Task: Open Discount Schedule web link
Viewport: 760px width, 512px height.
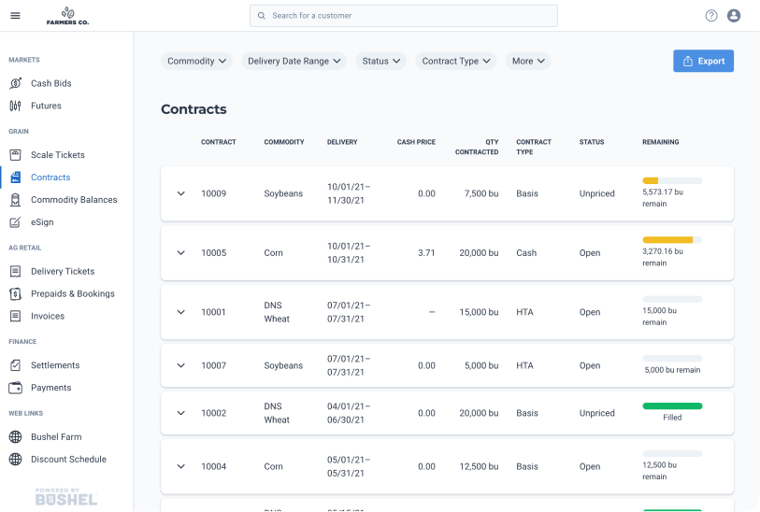Action: pyautogui.click(x=68, y=459)
